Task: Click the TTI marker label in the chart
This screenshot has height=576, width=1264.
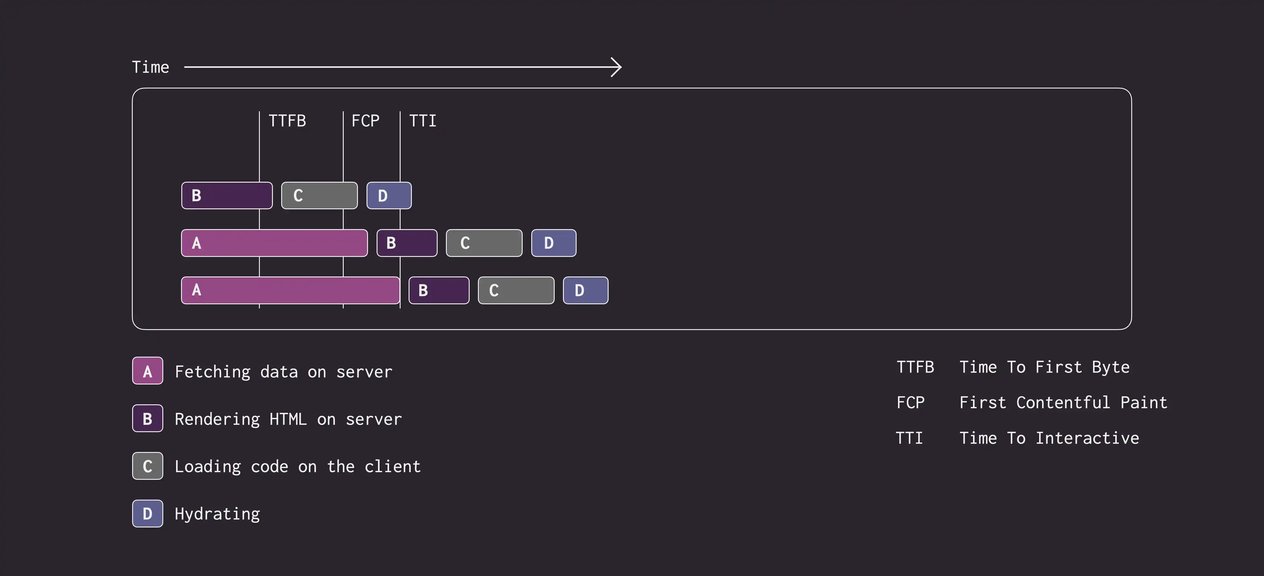Action: [423, 121]
